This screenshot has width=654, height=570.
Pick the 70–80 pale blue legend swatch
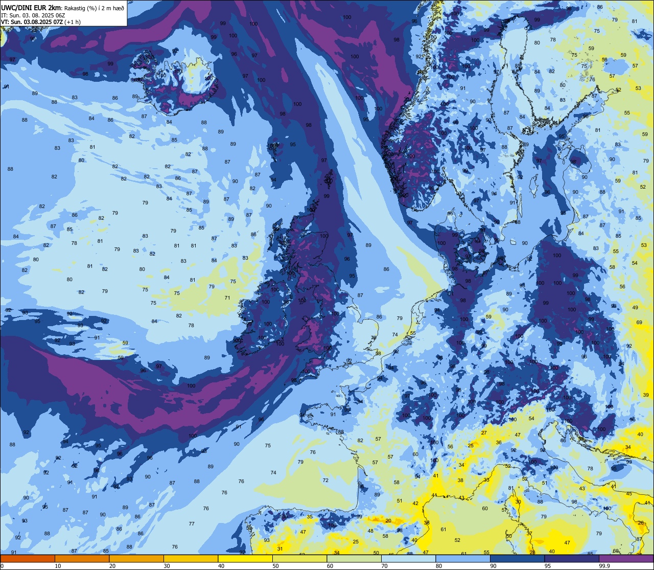[408, 558]
